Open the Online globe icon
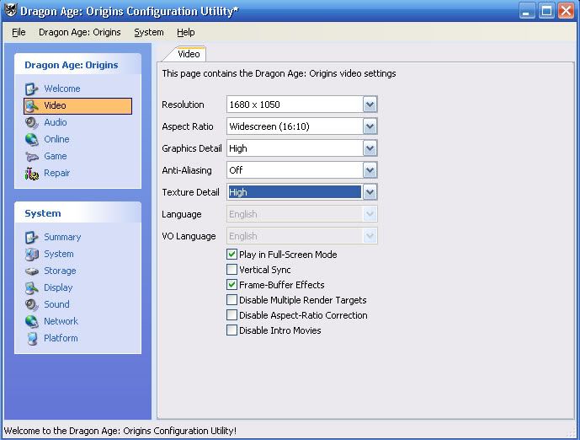Viewport: 580px width, 440px height. click(x=32, y=139)
